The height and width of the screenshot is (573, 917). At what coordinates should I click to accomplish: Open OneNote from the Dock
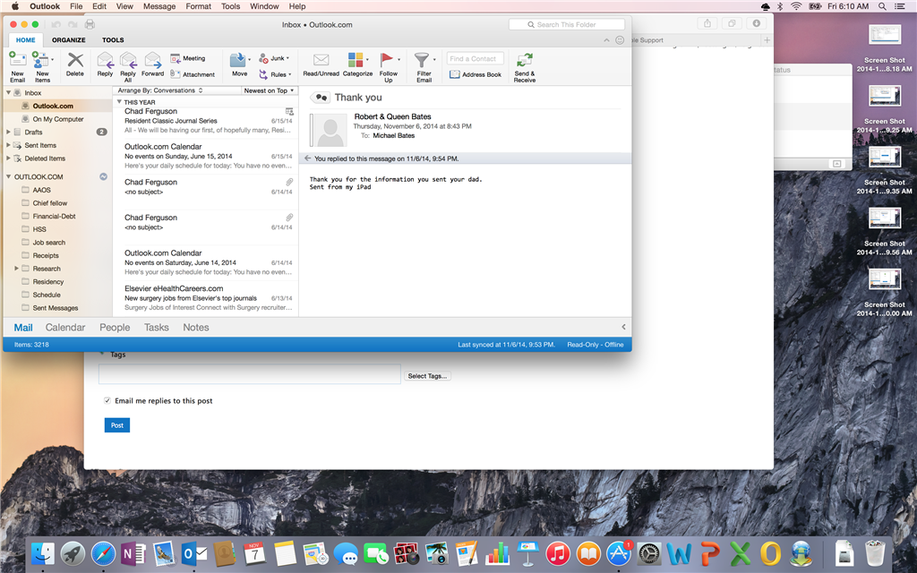133,552
